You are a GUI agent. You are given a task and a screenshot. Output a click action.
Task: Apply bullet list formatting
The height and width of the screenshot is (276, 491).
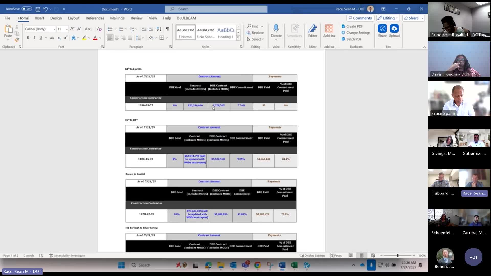pyautogui.click(x=110, y=29)
